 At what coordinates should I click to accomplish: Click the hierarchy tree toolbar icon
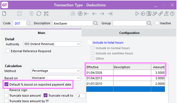click(x=46, y=14)
